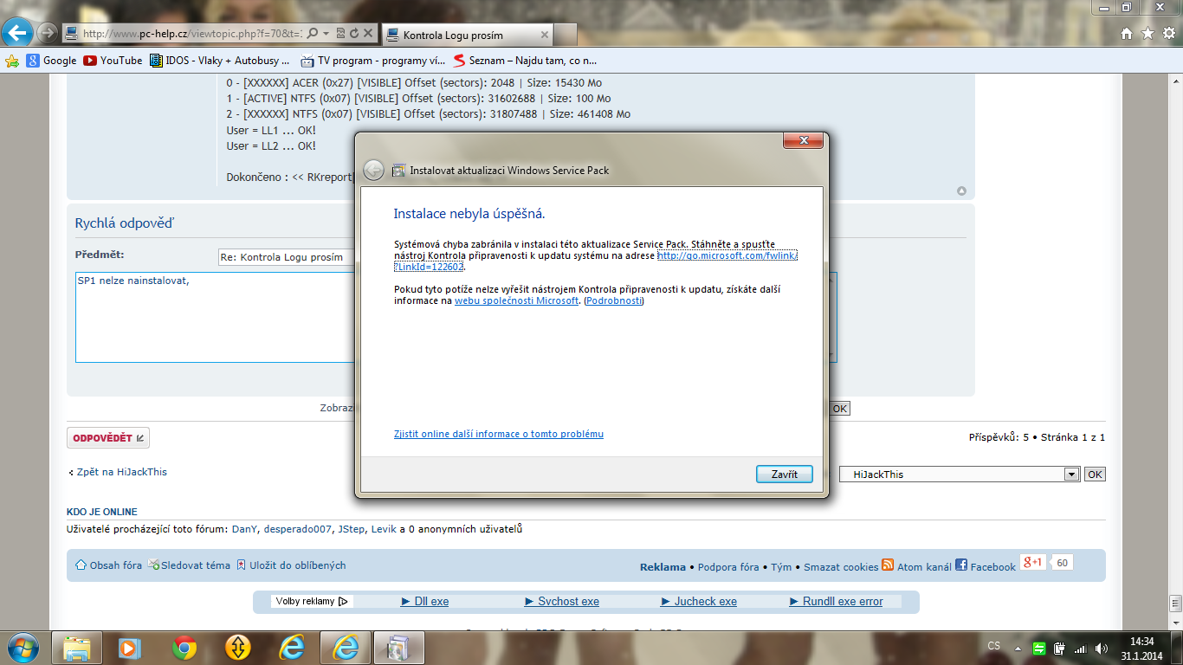Click 'Zjistit online další informace o tomto problému'
The height and width of the screenshot is (665, 1183).
point(499,434)
